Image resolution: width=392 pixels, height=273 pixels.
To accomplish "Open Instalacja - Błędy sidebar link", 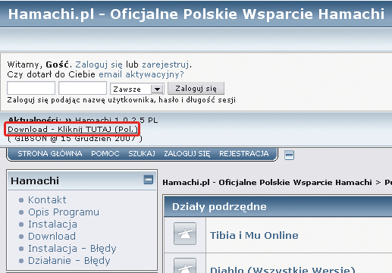I will [x=72, y=249].
